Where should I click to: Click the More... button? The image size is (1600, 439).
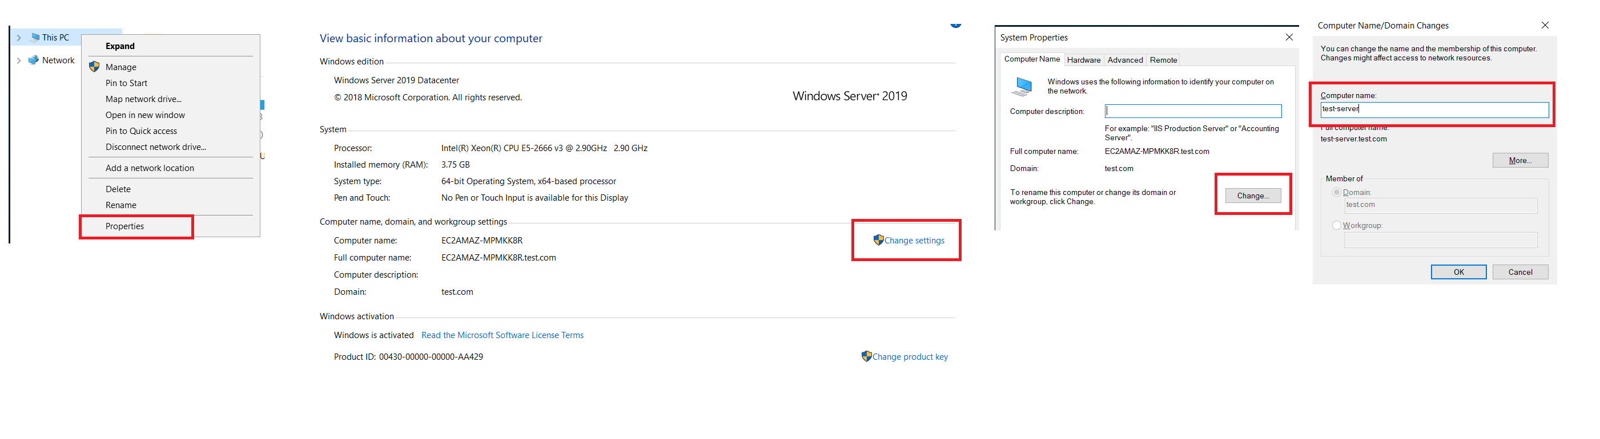[x=1520, y=161]
